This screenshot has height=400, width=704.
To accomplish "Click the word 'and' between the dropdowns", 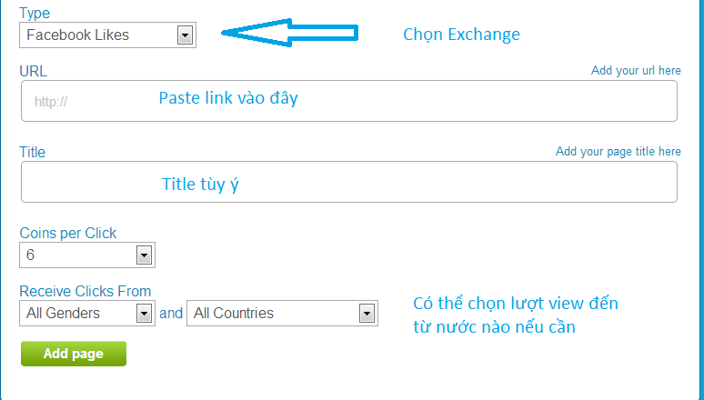I will [171, 313].
